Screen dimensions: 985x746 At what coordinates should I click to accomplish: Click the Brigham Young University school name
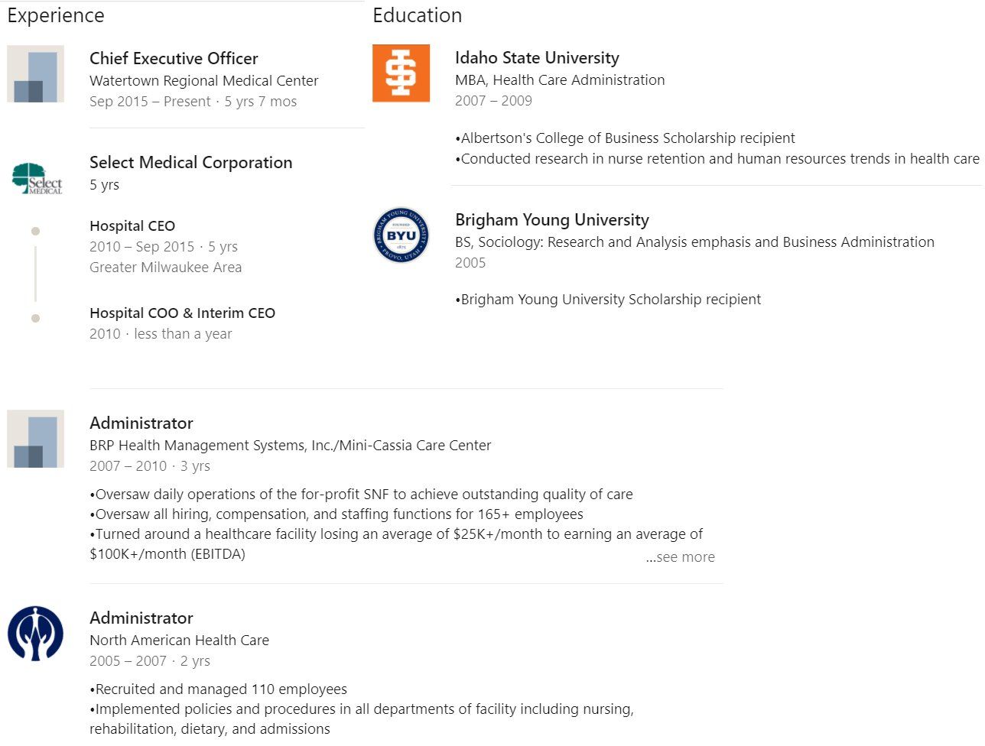point(552,219)
